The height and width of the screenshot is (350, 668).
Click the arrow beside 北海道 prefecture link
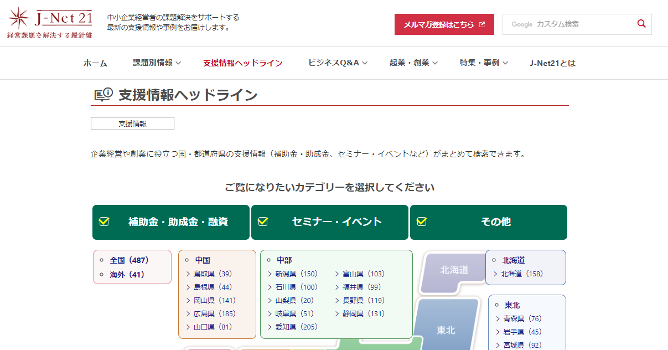click(495, 274)
